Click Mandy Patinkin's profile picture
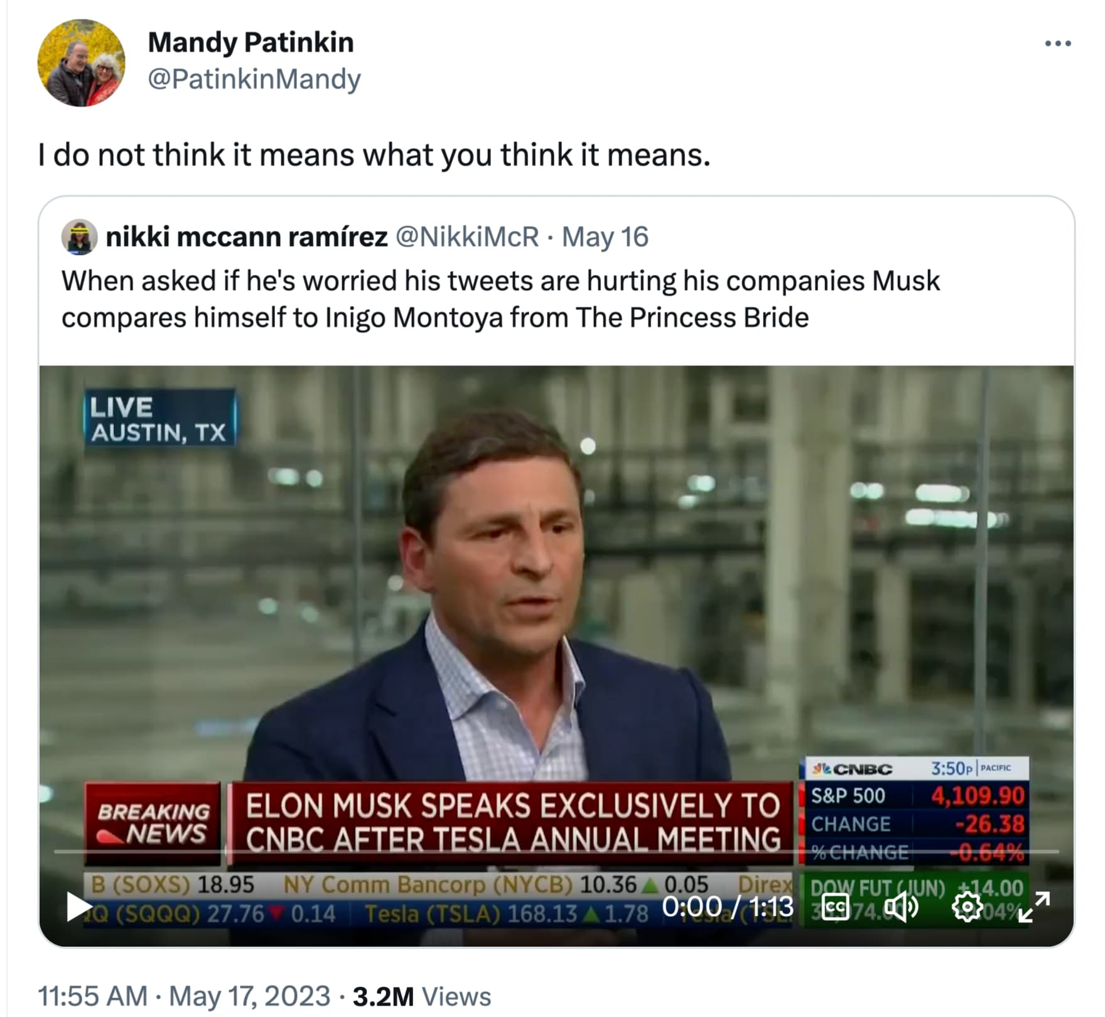 (82, 63)
